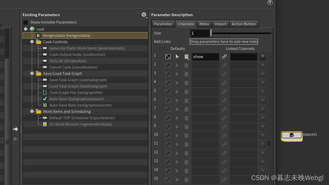Click the right arrow to add parameter
The image size is (329, 185).
(x=15, y=129)
